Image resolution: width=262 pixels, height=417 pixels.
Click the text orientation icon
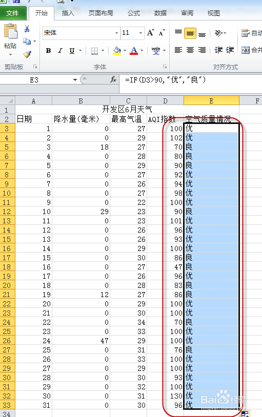218,33
